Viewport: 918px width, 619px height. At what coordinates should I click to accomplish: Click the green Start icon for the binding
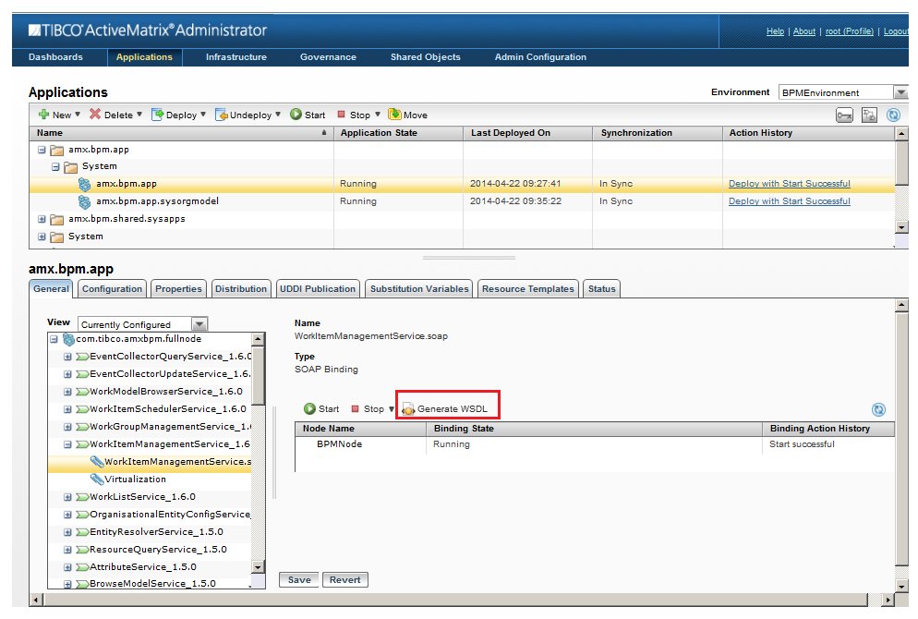click(x=309, y=408)
